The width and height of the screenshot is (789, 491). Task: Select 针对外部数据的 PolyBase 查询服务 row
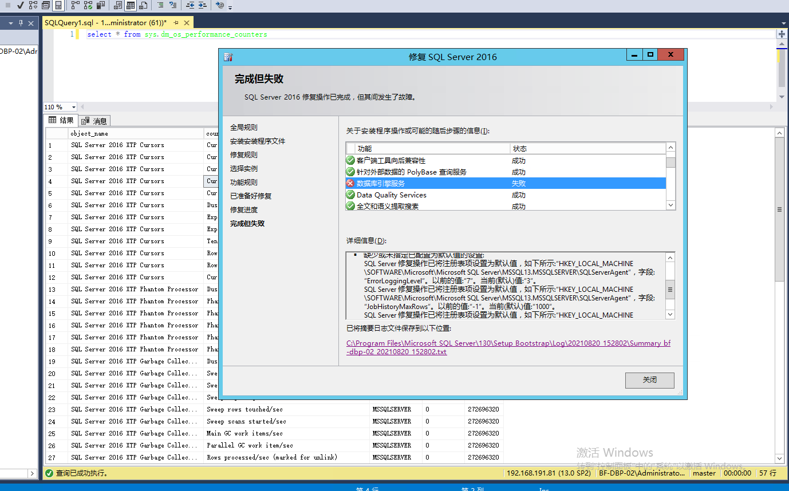[x=506, y=172]
